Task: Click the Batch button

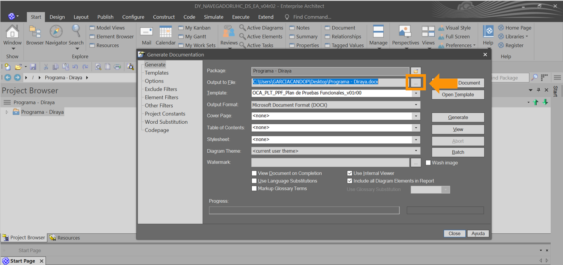Action: 458,152
